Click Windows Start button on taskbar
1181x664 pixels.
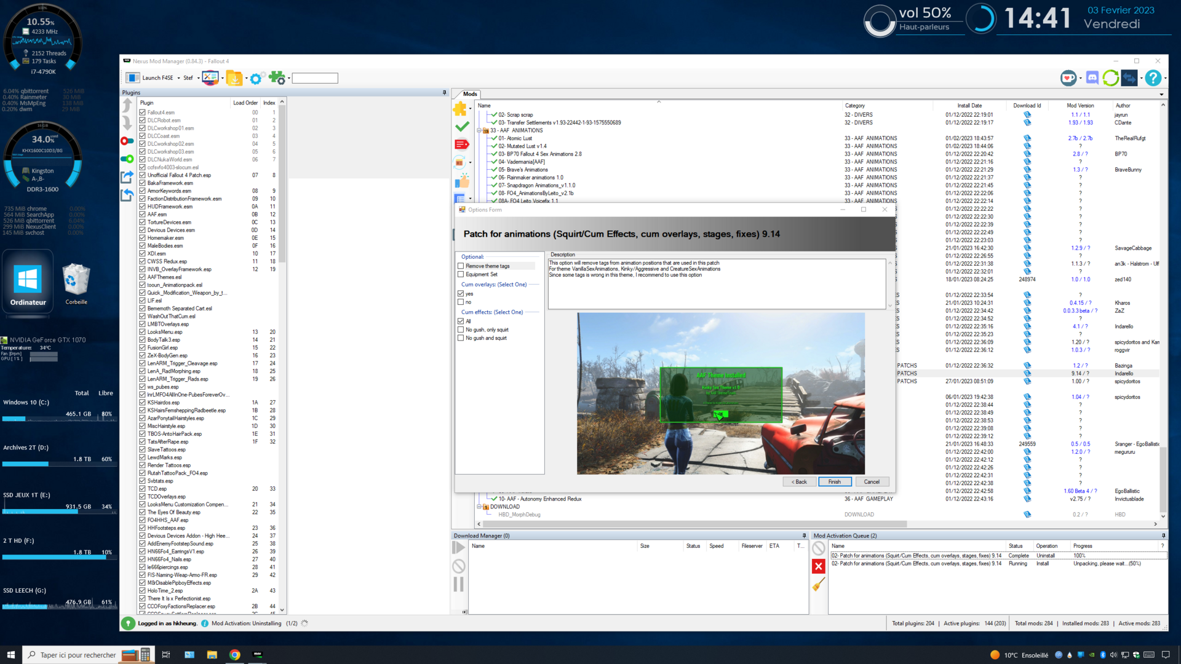pos(10,655)
